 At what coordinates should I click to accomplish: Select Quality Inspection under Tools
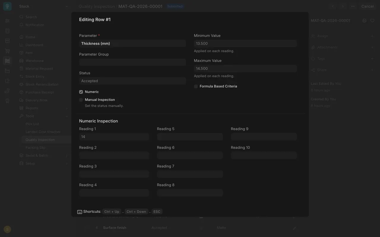pyautogui.click(x=40, y=140)
